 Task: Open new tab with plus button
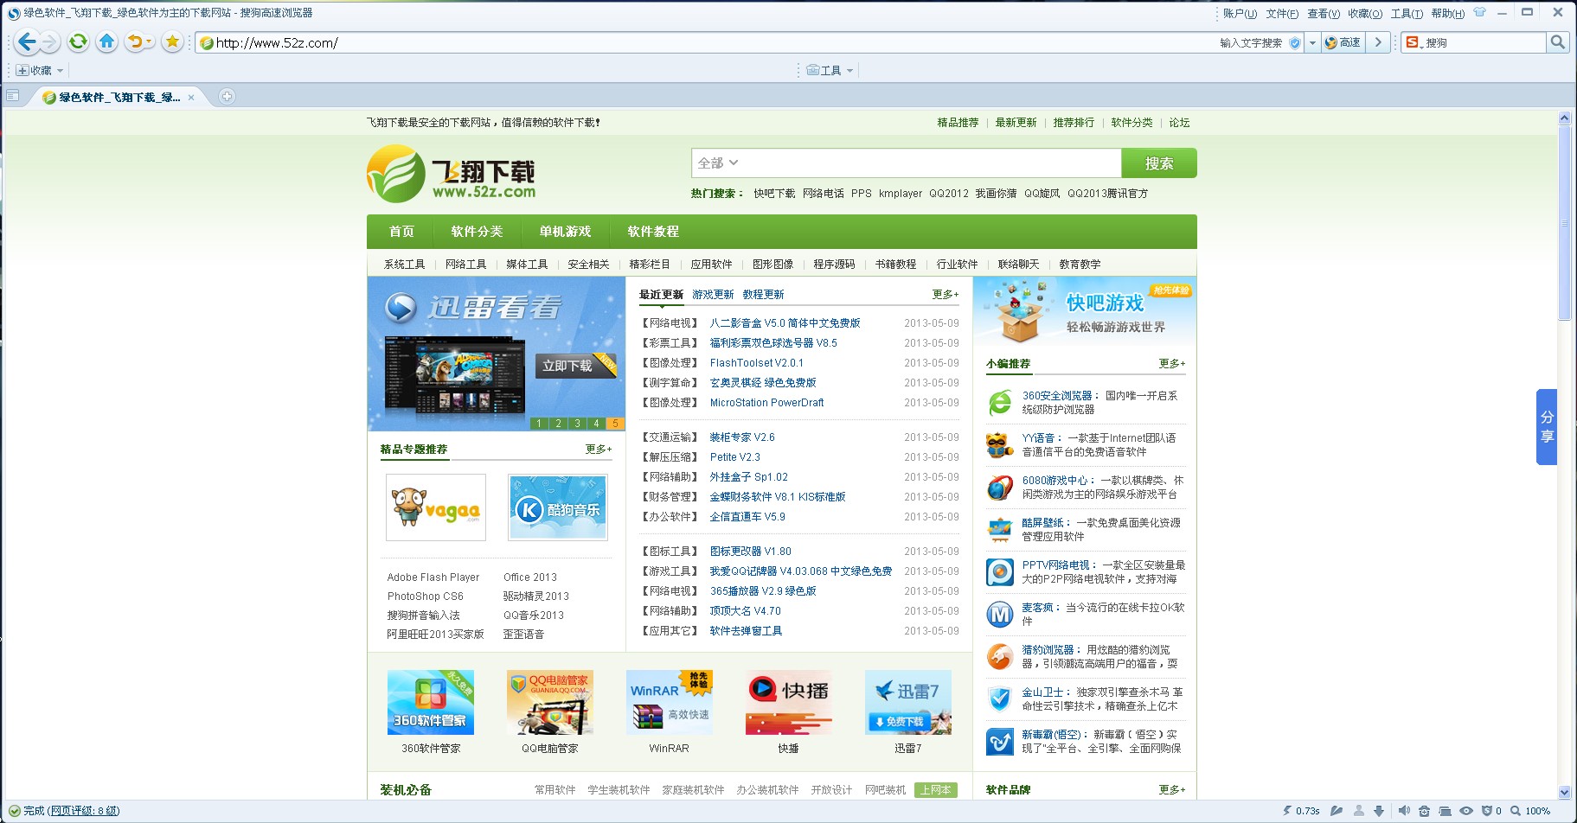tap(227, 97)
